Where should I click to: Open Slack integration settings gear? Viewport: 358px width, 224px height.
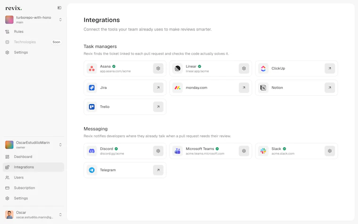330,151
